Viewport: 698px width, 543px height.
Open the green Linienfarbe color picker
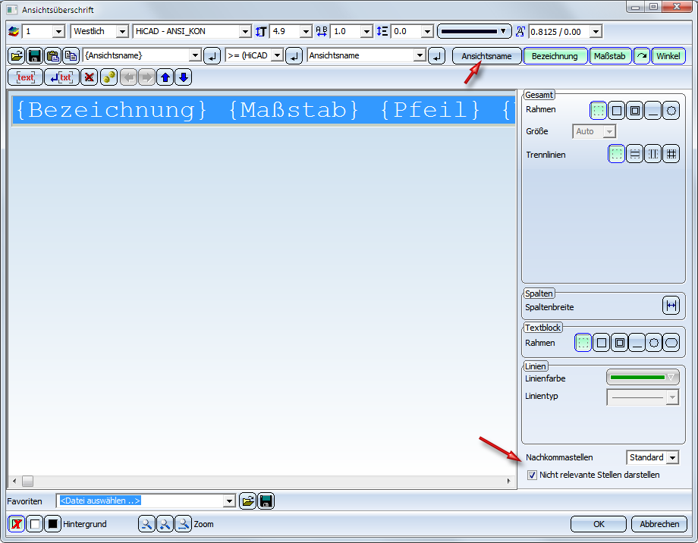[643, 378]
